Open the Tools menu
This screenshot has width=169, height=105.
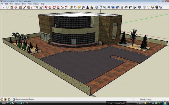(30, 4)
